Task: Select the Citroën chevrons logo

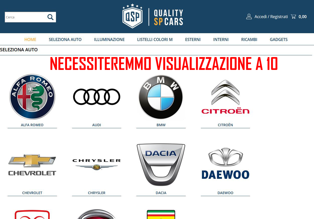Action: coord(225,97)
